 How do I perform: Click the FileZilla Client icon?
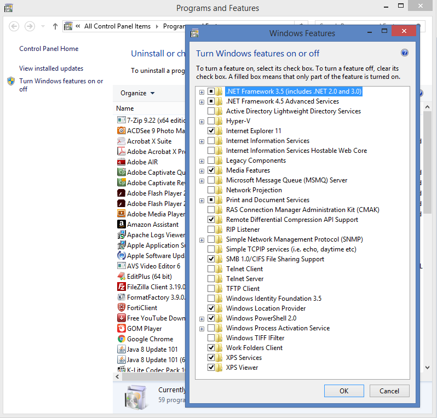tap(121, 287)
